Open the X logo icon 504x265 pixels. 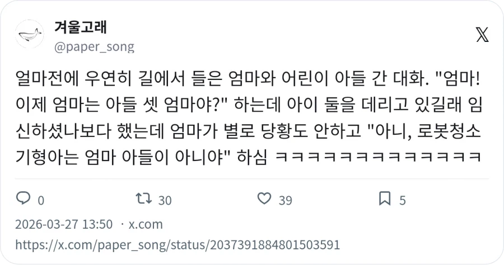tap(482, 34)
